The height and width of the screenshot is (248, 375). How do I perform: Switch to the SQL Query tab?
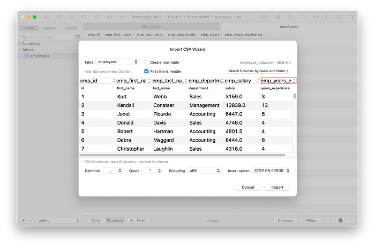[x=152, y=27]
